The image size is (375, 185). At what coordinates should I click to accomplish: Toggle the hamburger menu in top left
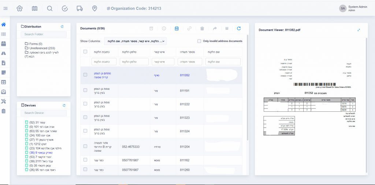(x=5, y=8)
